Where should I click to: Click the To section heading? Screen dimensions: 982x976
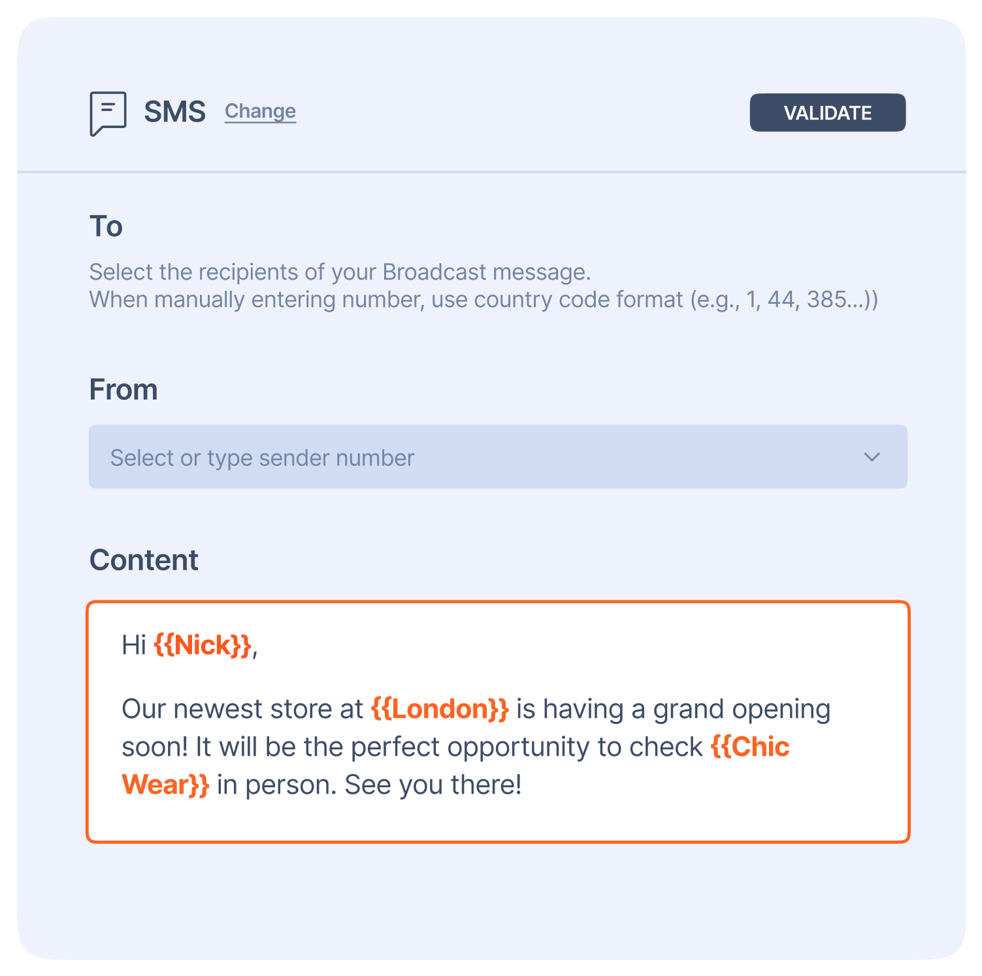coord(106,227)
